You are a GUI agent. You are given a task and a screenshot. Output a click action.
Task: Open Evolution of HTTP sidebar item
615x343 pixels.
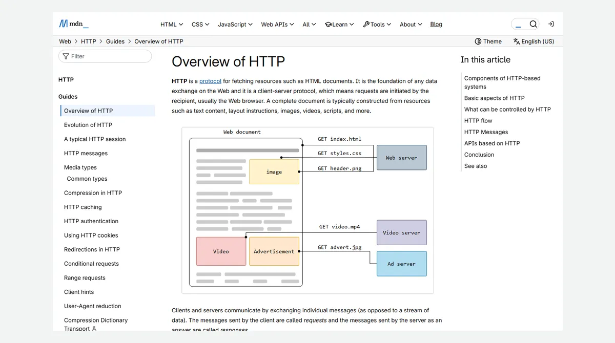point(88,125)
